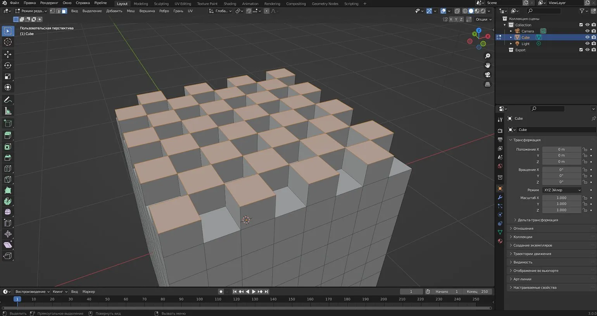597x316 pixels.
Task: Open the XYZ Euler rotation mode dropdown
Action: [x=562, y=190]
